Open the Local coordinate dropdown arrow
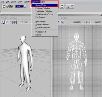Screen dimensions: 102x97 point(25,6)
